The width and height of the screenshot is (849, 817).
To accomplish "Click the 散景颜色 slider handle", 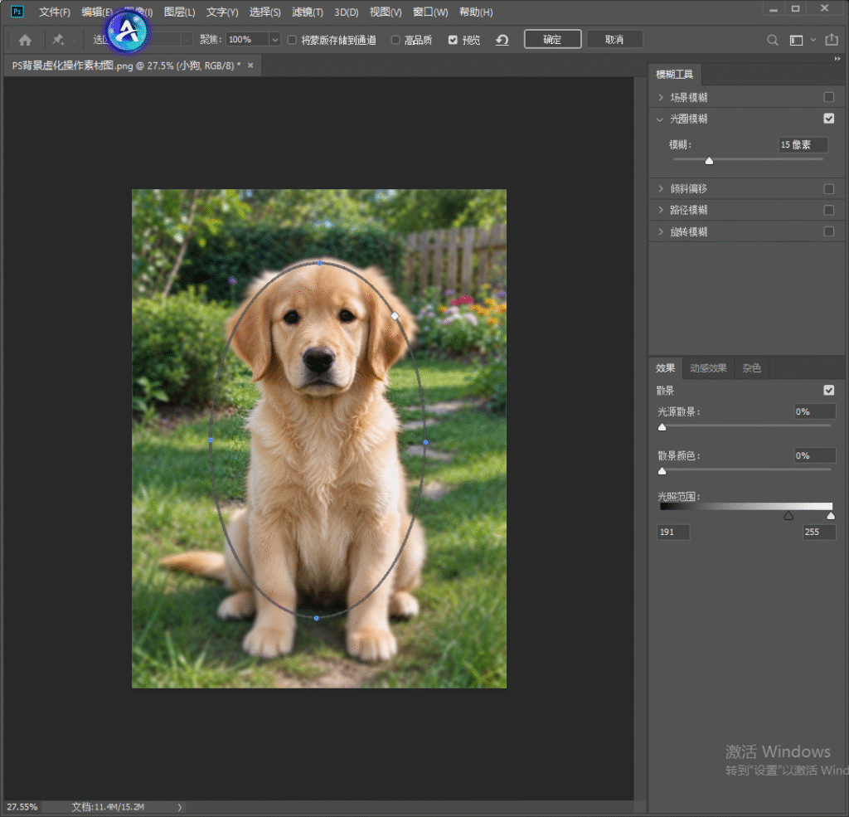I will (x=662, y=471).
